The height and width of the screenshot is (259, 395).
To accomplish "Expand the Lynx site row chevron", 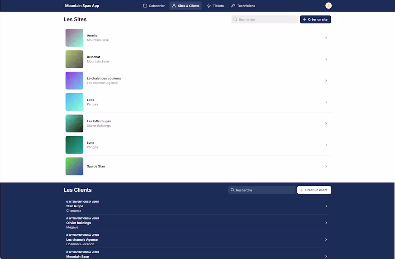I will coord(326,145).
